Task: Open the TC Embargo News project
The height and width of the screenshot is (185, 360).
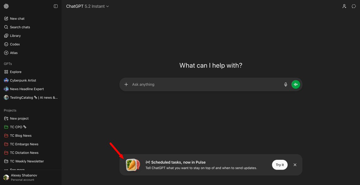Action: 31,144
